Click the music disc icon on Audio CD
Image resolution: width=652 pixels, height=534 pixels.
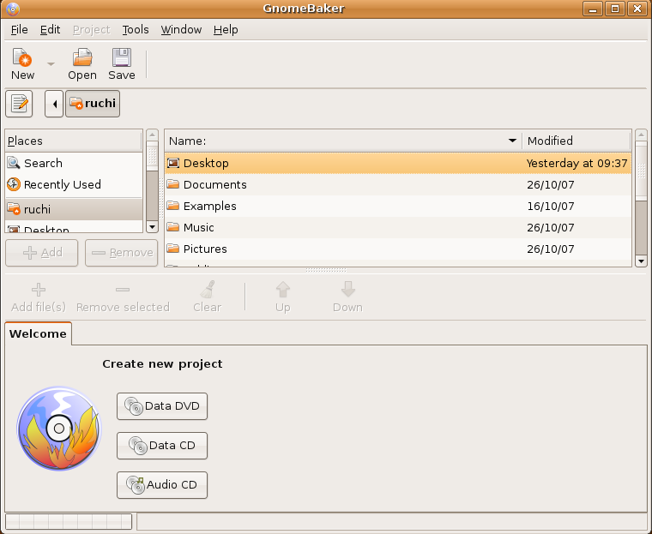point(136,485)
